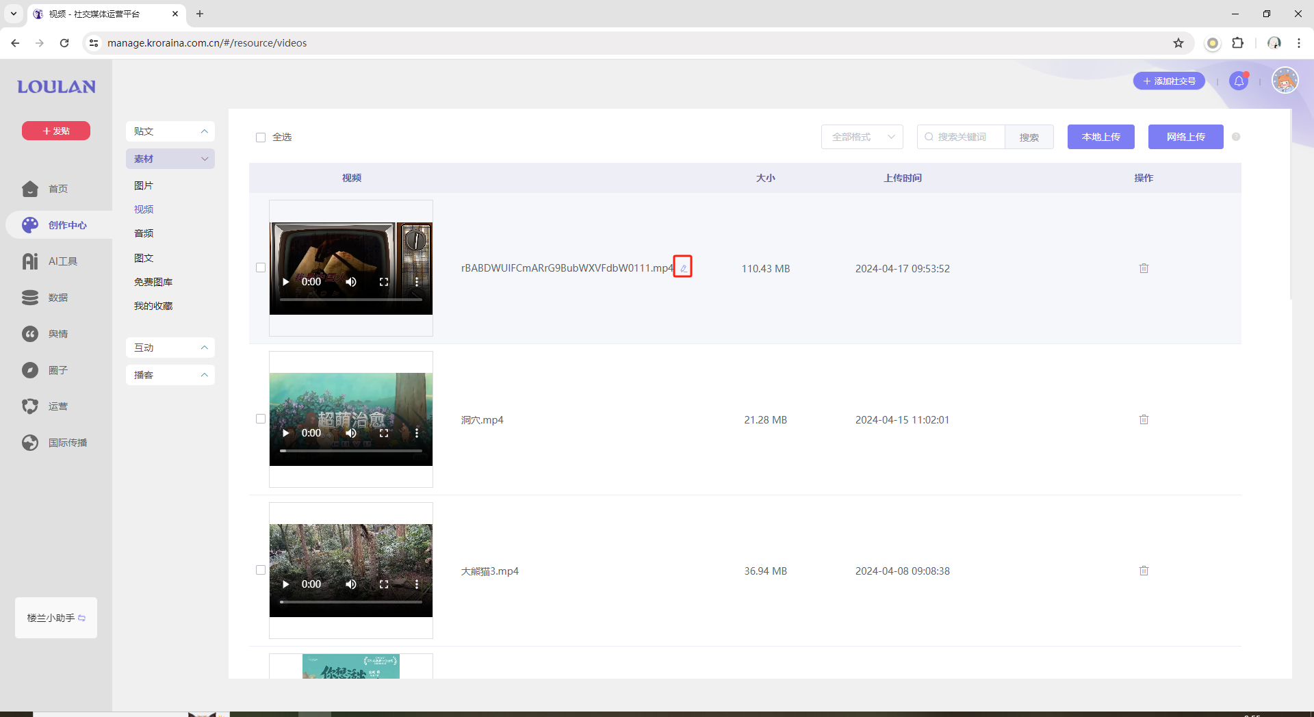Open more options on first video player
Image resolution: width=1314 pixels, height=717 pixels.
[417, 282]
